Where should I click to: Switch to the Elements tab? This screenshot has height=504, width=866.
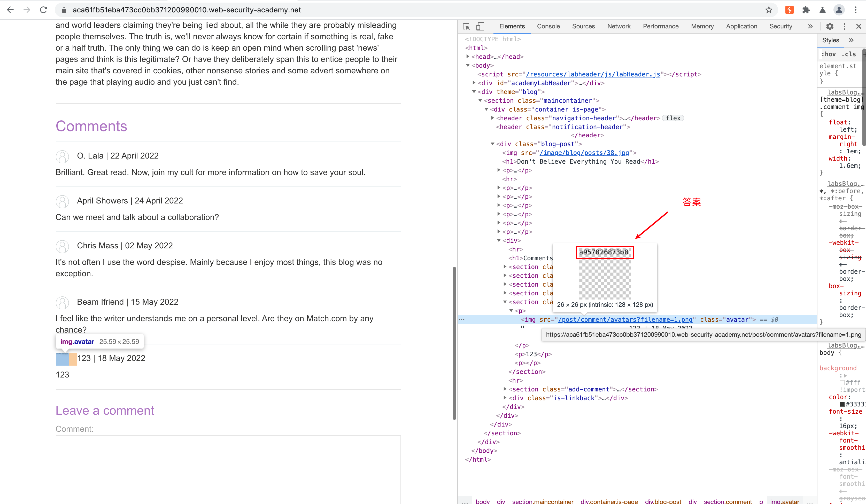pos(512,26)
